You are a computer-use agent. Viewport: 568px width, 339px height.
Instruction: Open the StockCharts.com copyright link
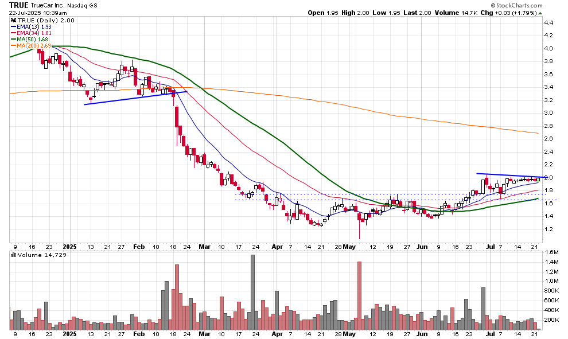(x=516, y=5)
